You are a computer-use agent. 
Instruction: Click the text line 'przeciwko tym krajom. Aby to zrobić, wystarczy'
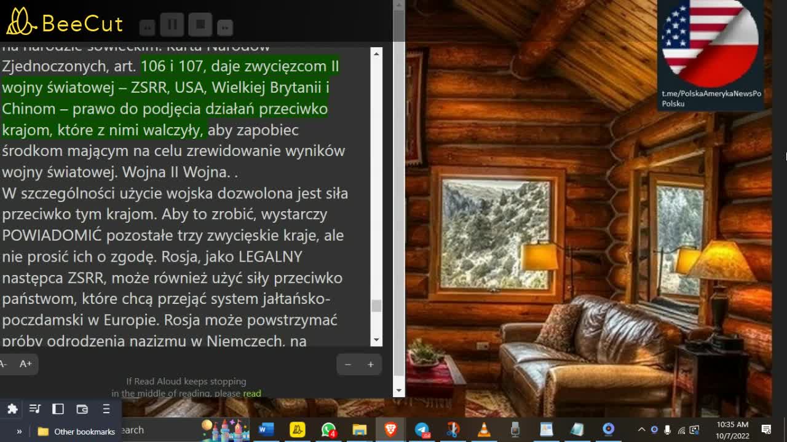click(164, 214)
